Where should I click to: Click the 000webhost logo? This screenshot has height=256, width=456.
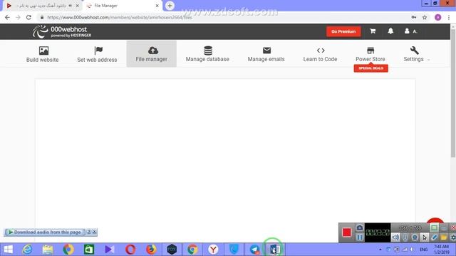tap(62, 31)
